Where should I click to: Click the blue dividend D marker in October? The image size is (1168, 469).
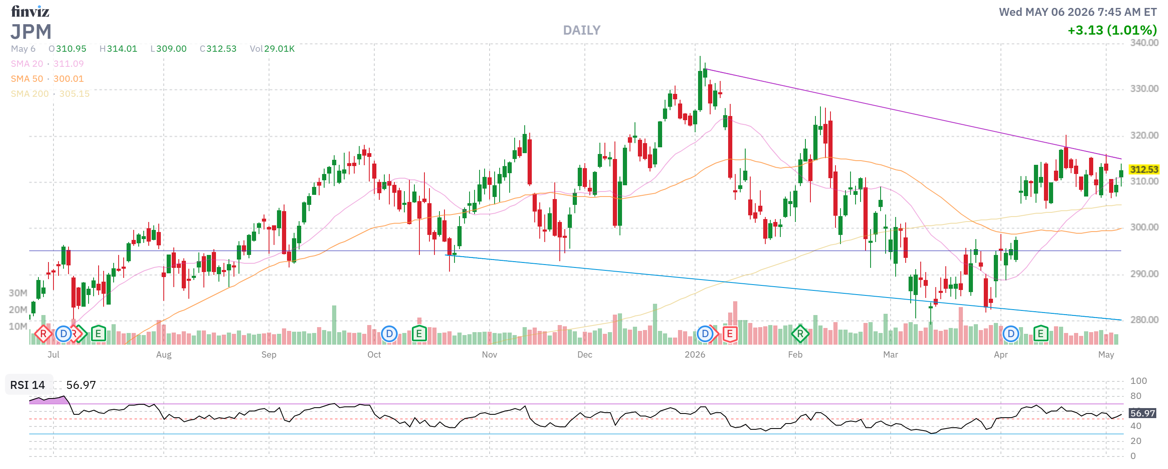pyautogui.click(x=389, y=334)
